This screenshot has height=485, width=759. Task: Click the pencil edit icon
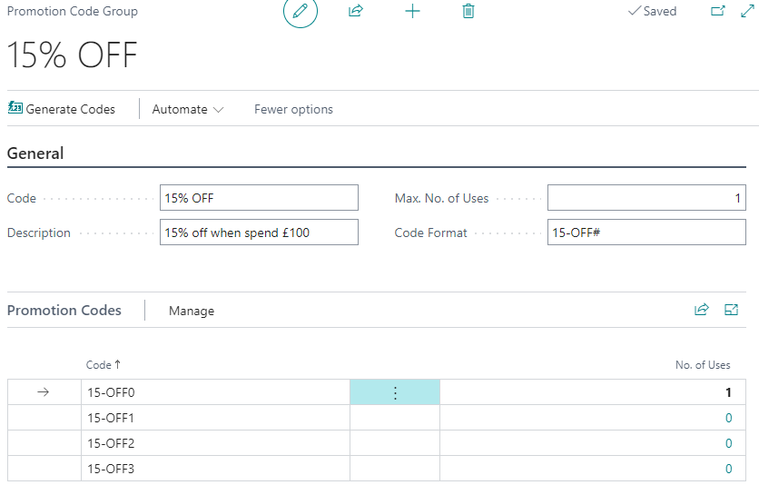(x=301, y=12)
